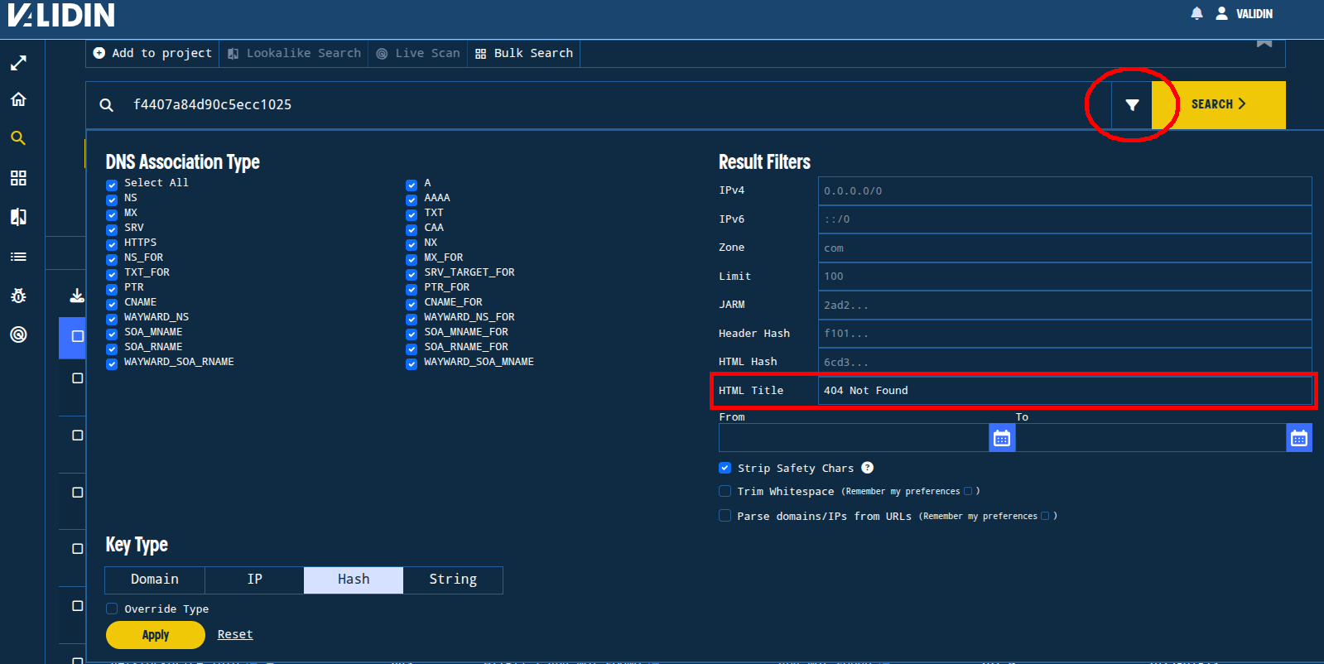The width and height of the screenshot is (1324, 664).
Task: Enable Parse domains/IPs from URLs
Action: (725, 516)
